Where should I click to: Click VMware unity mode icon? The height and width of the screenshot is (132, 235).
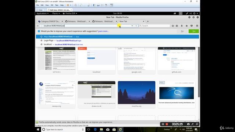click(x=106, y=5)
